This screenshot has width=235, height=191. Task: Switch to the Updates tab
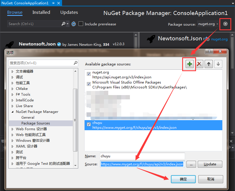pos(69,12)
